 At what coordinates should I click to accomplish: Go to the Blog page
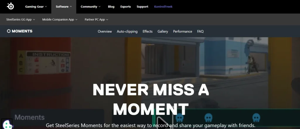click(x=111, y=6)
